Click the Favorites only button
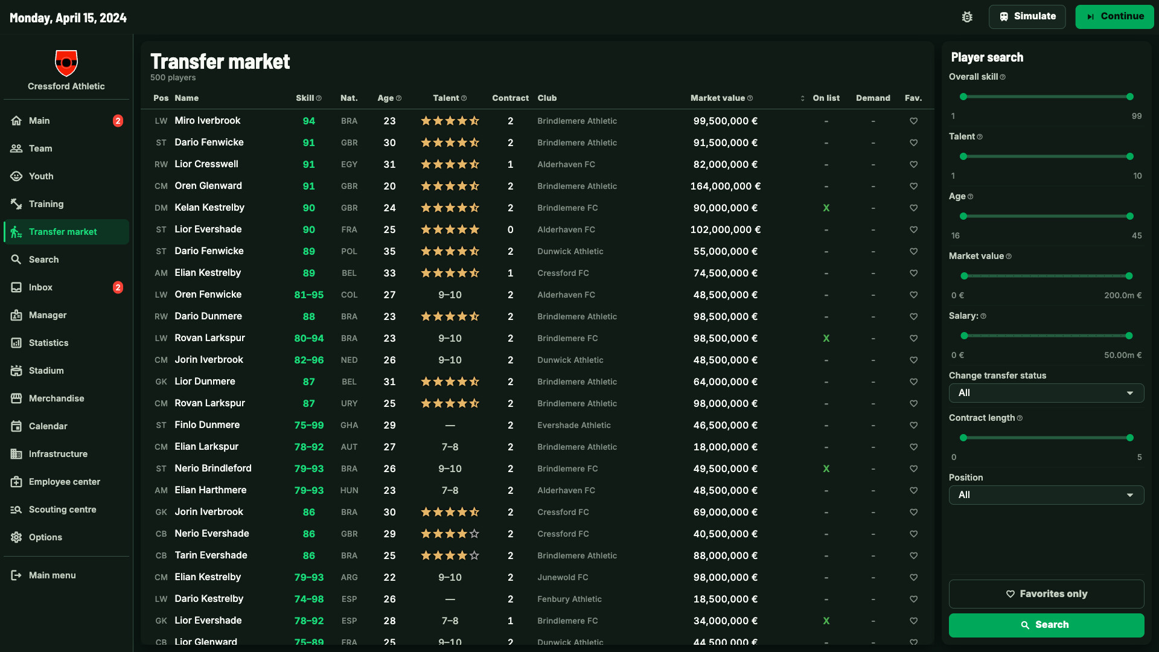This screenshot has height=652, width=1159. tap(1046, 594)
